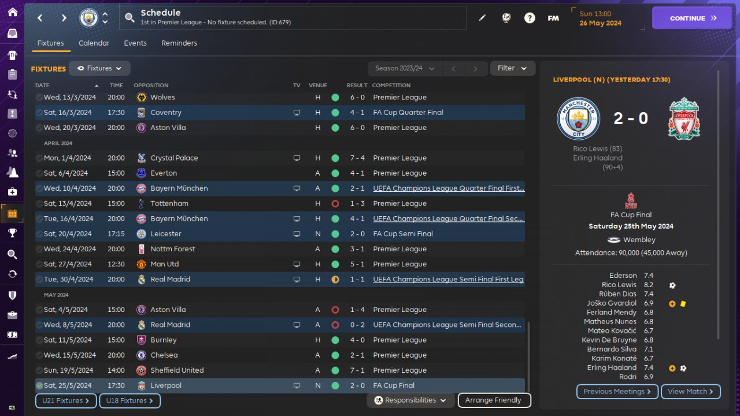740x416 pixels.
Task: Open the Club Info shield sidebar icon
Action: point(12,295)
